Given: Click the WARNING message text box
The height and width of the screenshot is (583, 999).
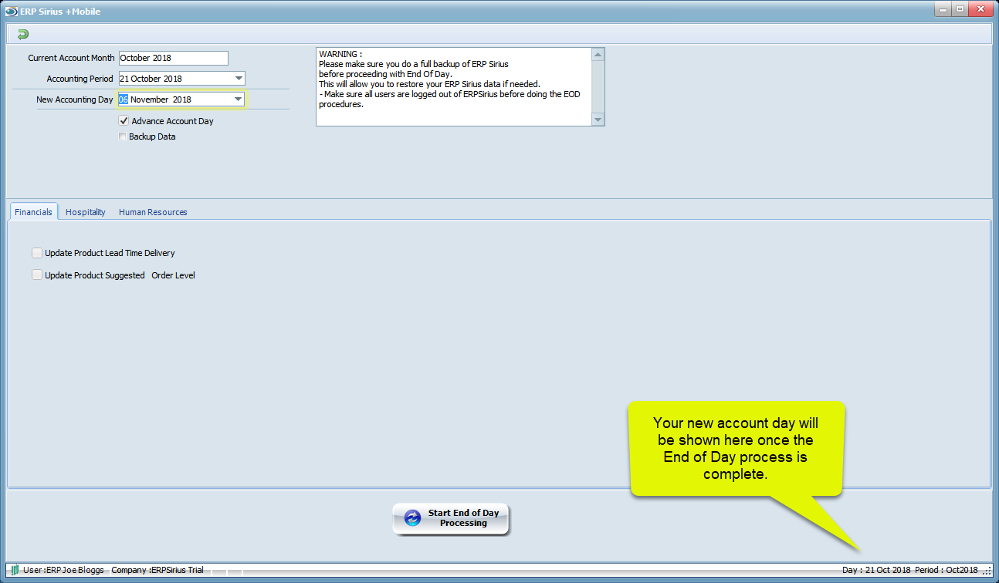Looking at the screenshot, I should [454, 86].
